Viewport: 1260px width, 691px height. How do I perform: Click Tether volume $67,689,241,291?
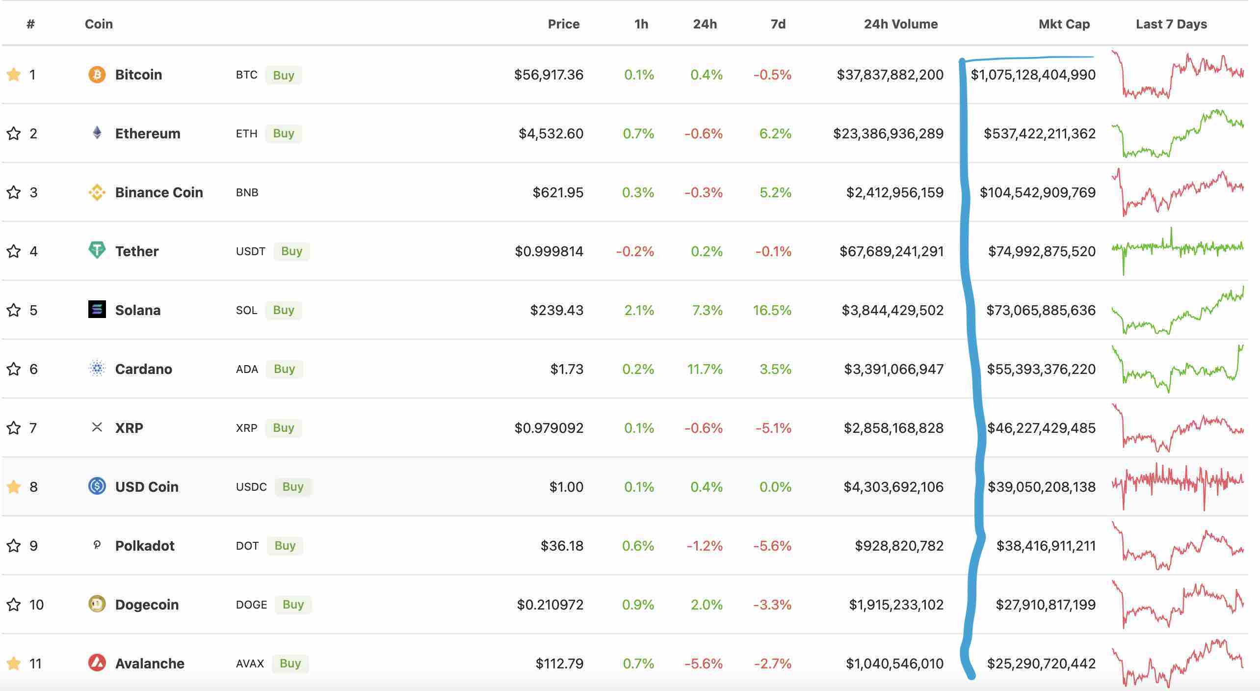tap(892, 251)
